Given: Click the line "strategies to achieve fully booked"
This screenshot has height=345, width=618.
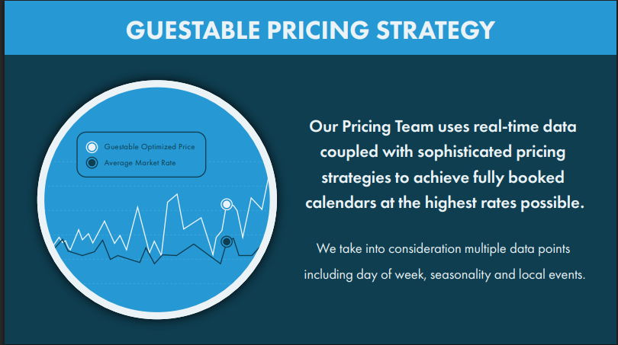Looking at the screenshot, I should [443, 177].
